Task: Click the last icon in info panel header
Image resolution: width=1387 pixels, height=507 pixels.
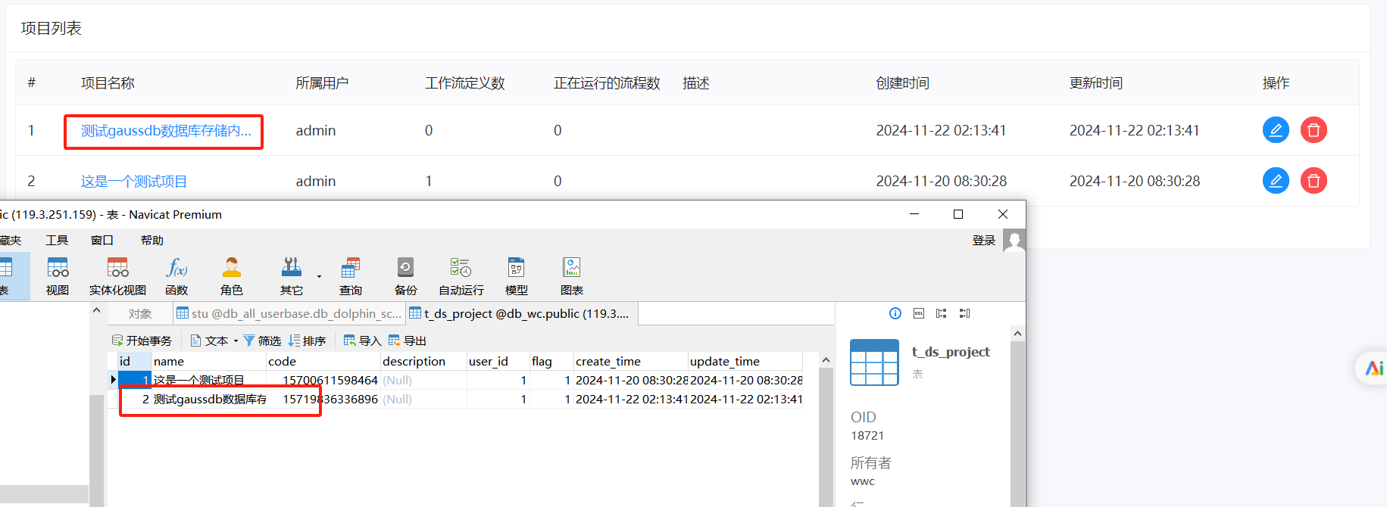Action: tap(964, 313)
